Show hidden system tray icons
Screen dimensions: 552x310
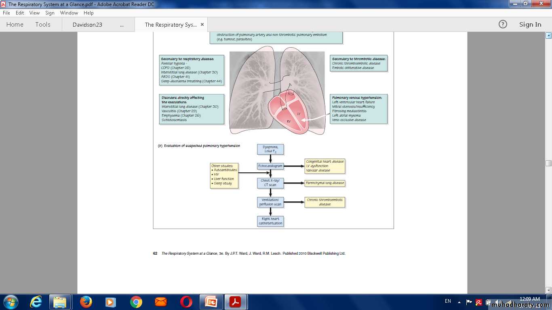click(459, 302)
